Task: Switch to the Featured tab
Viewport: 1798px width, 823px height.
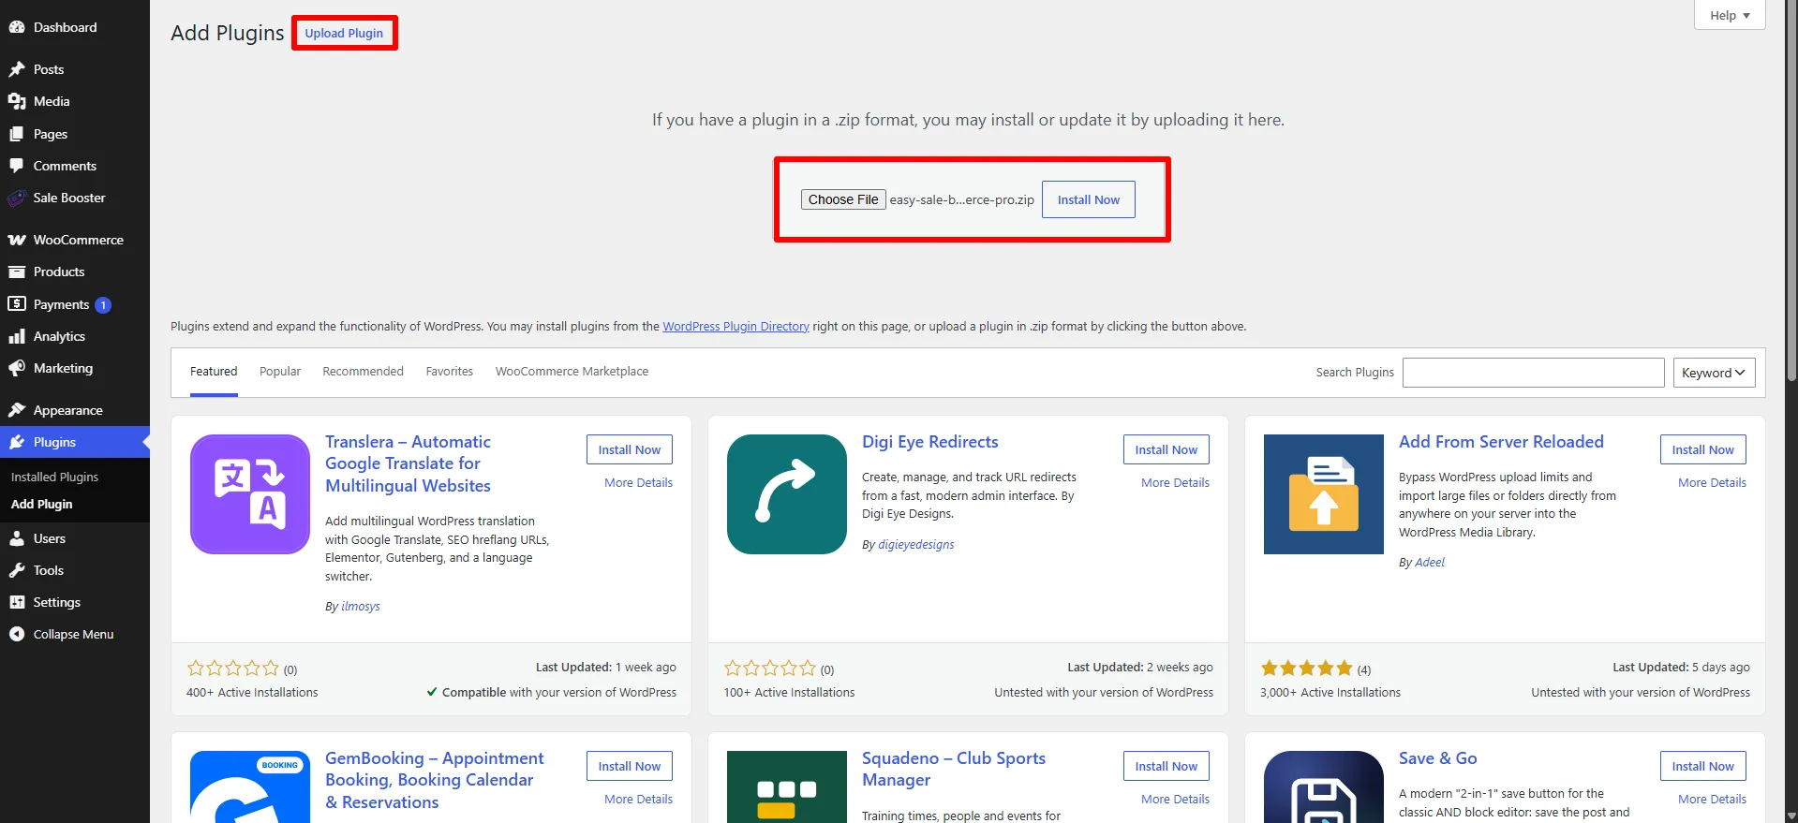Action: click(x=214, y=372)
